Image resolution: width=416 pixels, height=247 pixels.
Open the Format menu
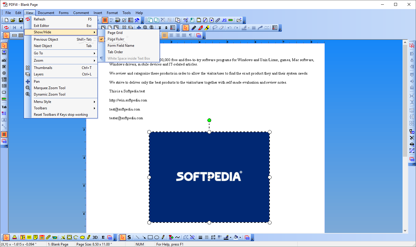[112, 13]
